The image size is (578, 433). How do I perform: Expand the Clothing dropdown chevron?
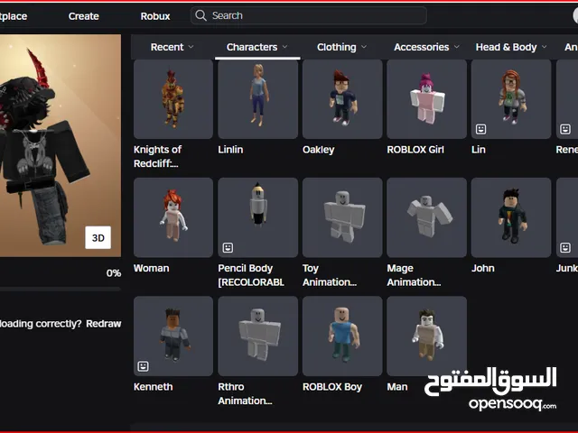(364, 47)
